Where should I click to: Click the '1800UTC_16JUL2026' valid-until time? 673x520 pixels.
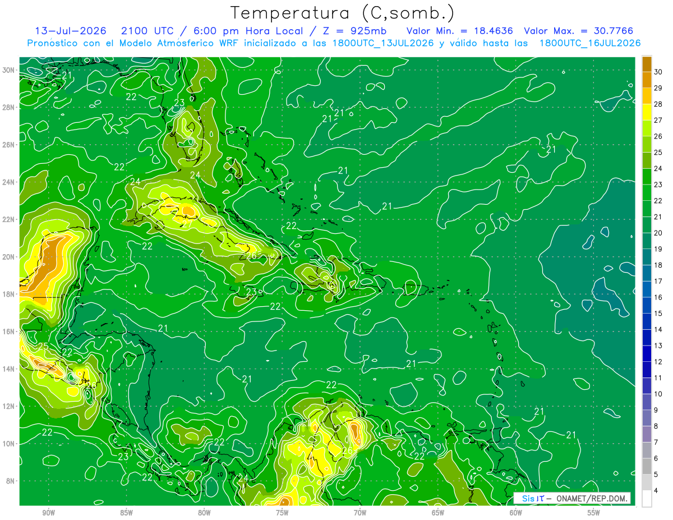(x=590, y=43)
